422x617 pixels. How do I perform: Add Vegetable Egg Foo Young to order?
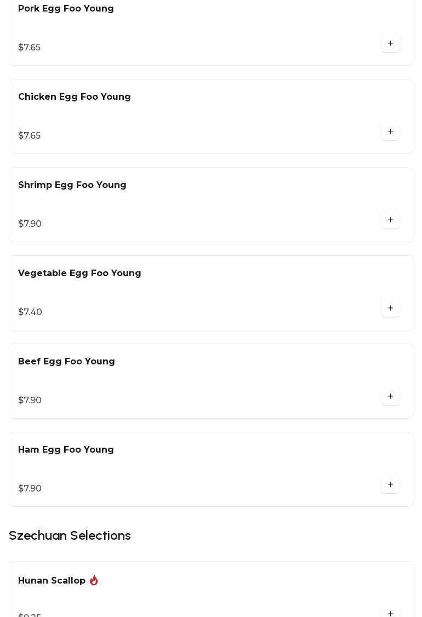(390, 308)
